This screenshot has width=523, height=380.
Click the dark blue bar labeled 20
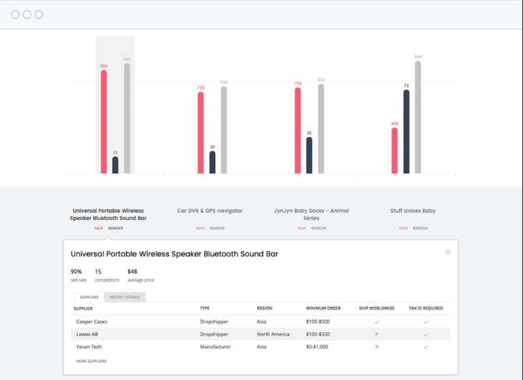click(212, 162)
